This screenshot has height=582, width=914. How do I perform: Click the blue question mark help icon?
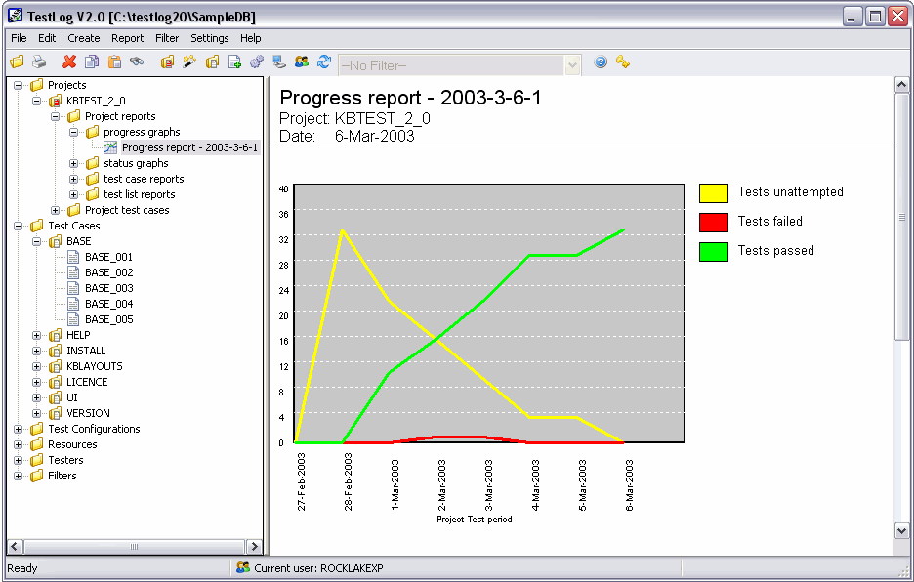(x=601, y=62)
